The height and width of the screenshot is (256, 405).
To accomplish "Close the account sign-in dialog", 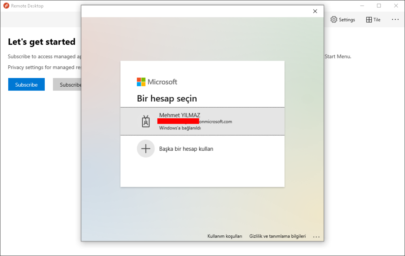I will [315, 11].
